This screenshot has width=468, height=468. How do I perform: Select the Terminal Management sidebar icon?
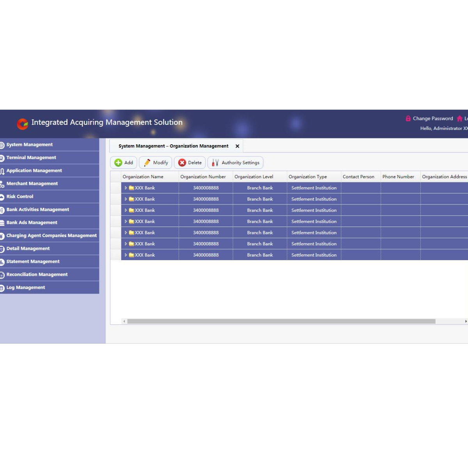[2, 158]
